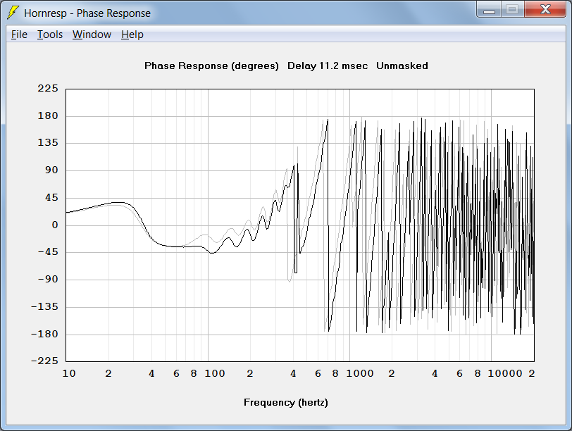Click the 45 y-axis value
572x431 pixels.
51,198
